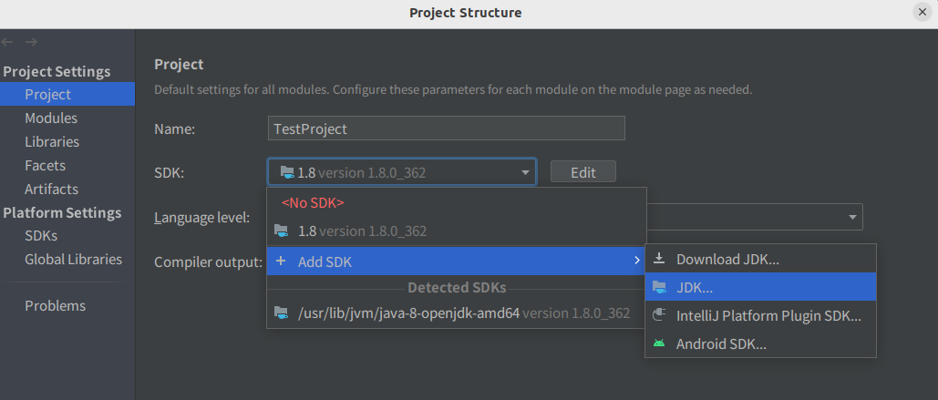
Task: Open the SDKs platform settings
Action: pyautogui.click(x=67, y=236)
